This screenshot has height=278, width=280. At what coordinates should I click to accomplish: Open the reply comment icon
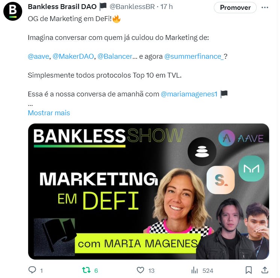pos(32,270)
